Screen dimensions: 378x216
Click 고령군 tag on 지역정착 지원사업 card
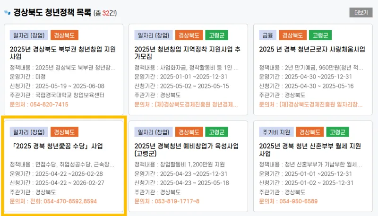click(217, 35)
